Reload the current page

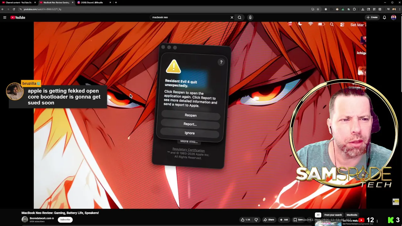coord(14,9)
